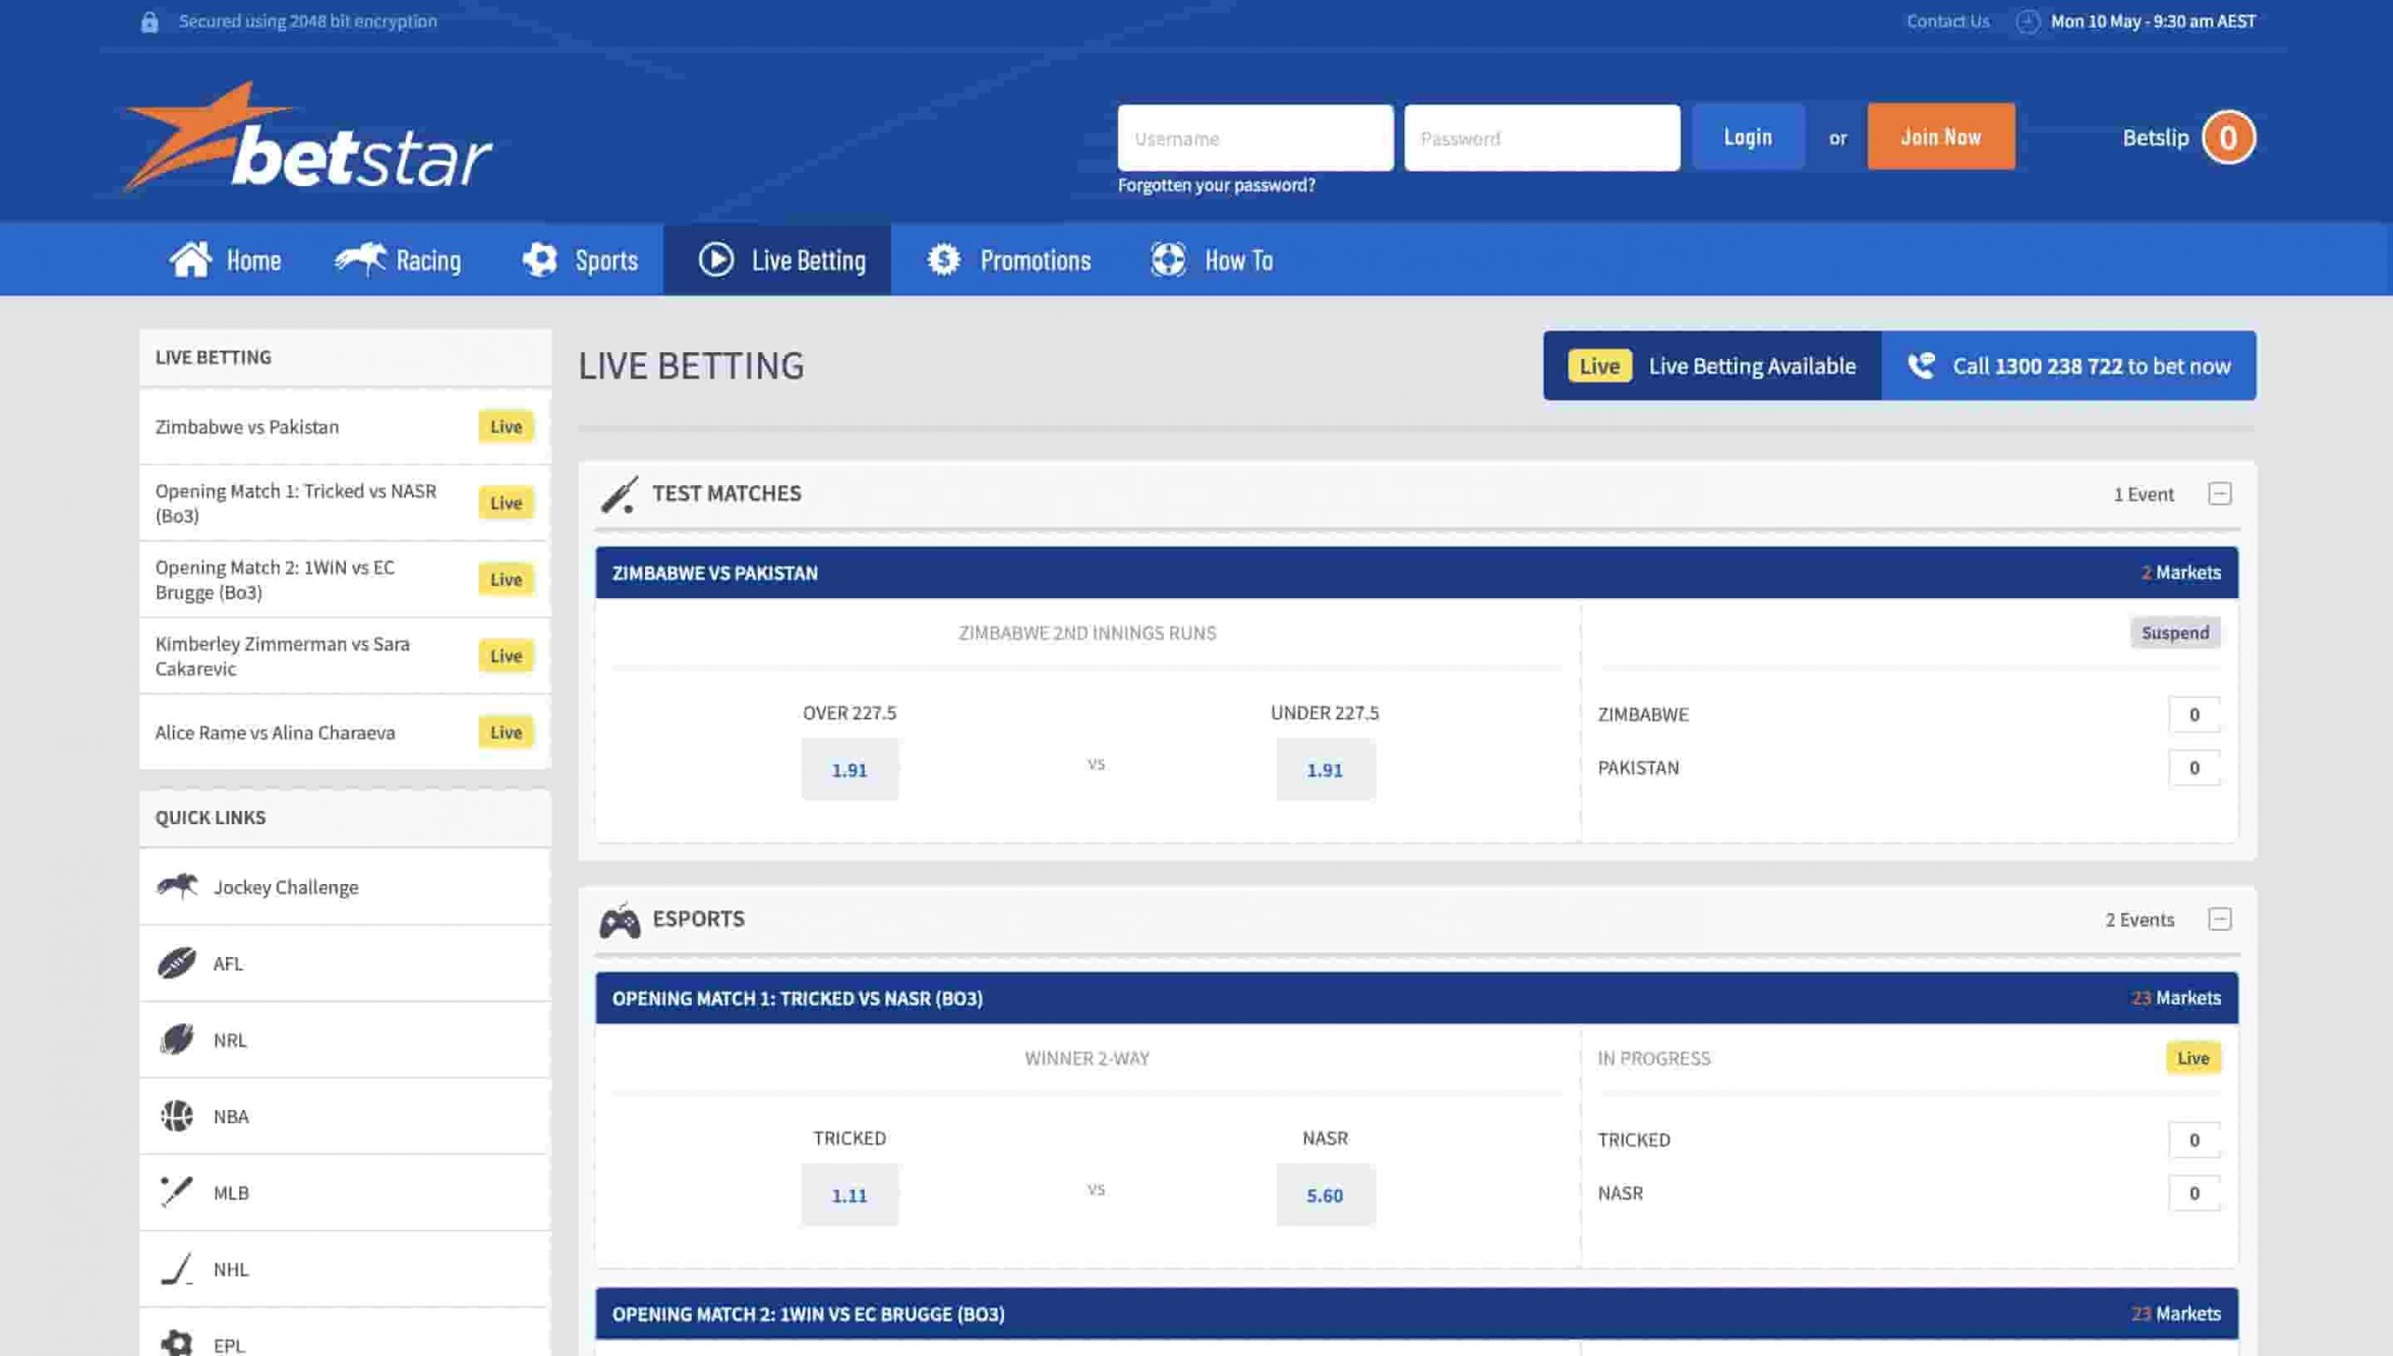
Task: Select Tricked odds 1.11
Action: click(849, 1195)
